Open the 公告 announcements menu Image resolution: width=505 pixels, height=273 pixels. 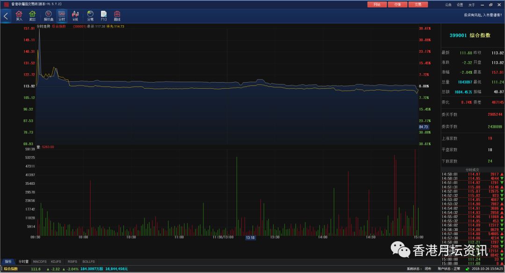click(x=448, y=5)
